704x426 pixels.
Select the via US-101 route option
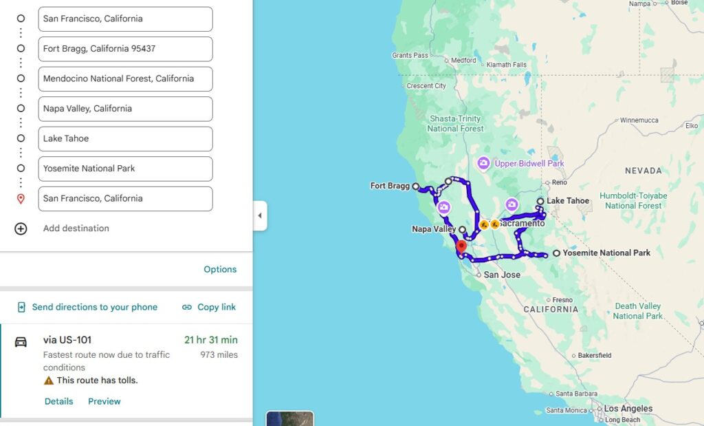click(x=126, y=371)
